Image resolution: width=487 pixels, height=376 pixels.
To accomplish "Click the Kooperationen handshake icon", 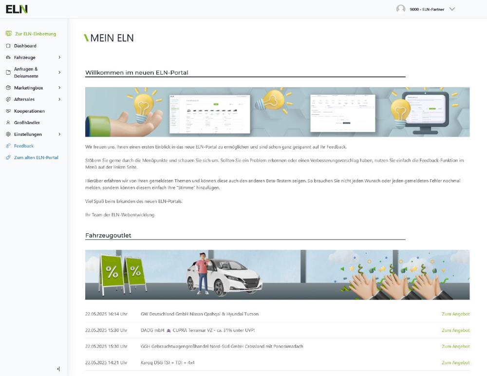I will [x=8, y=111].
